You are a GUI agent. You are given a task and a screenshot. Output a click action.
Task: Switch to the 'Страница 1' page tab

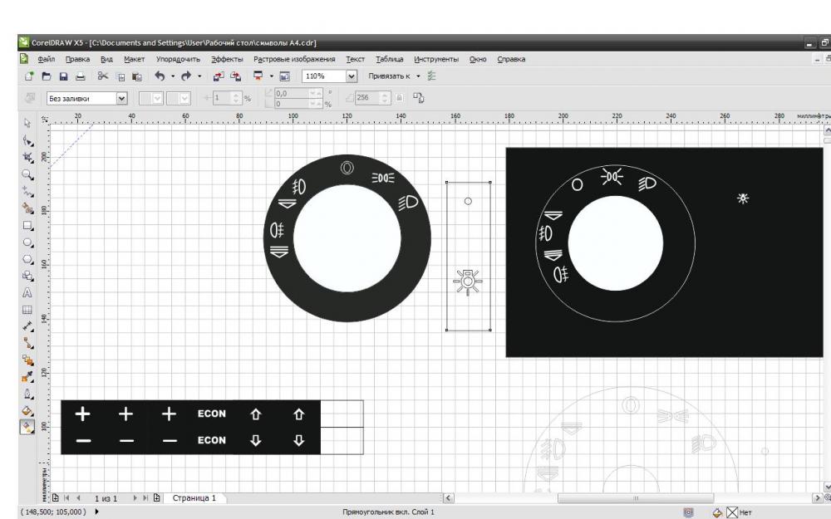[x=194, y=498]
